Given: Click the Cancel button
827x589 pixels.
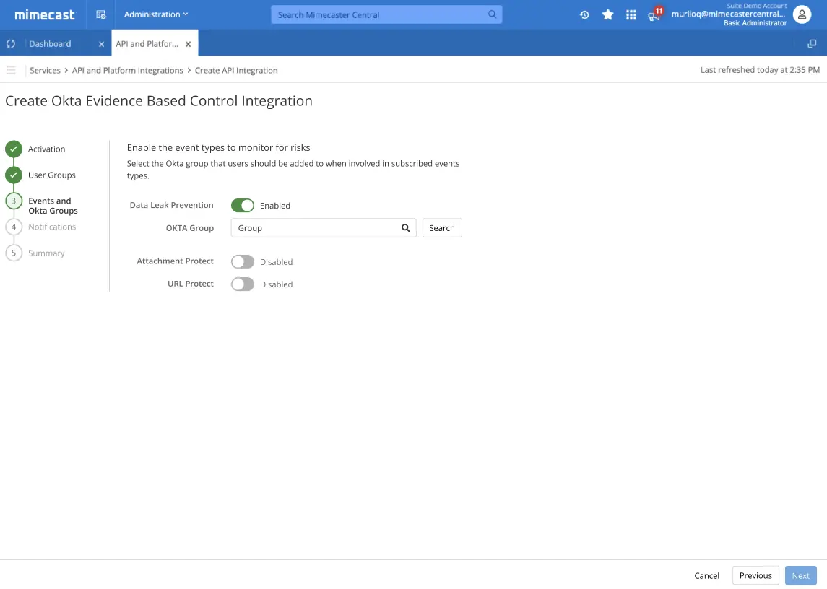Looking at the screenshot, I should 707,575.
